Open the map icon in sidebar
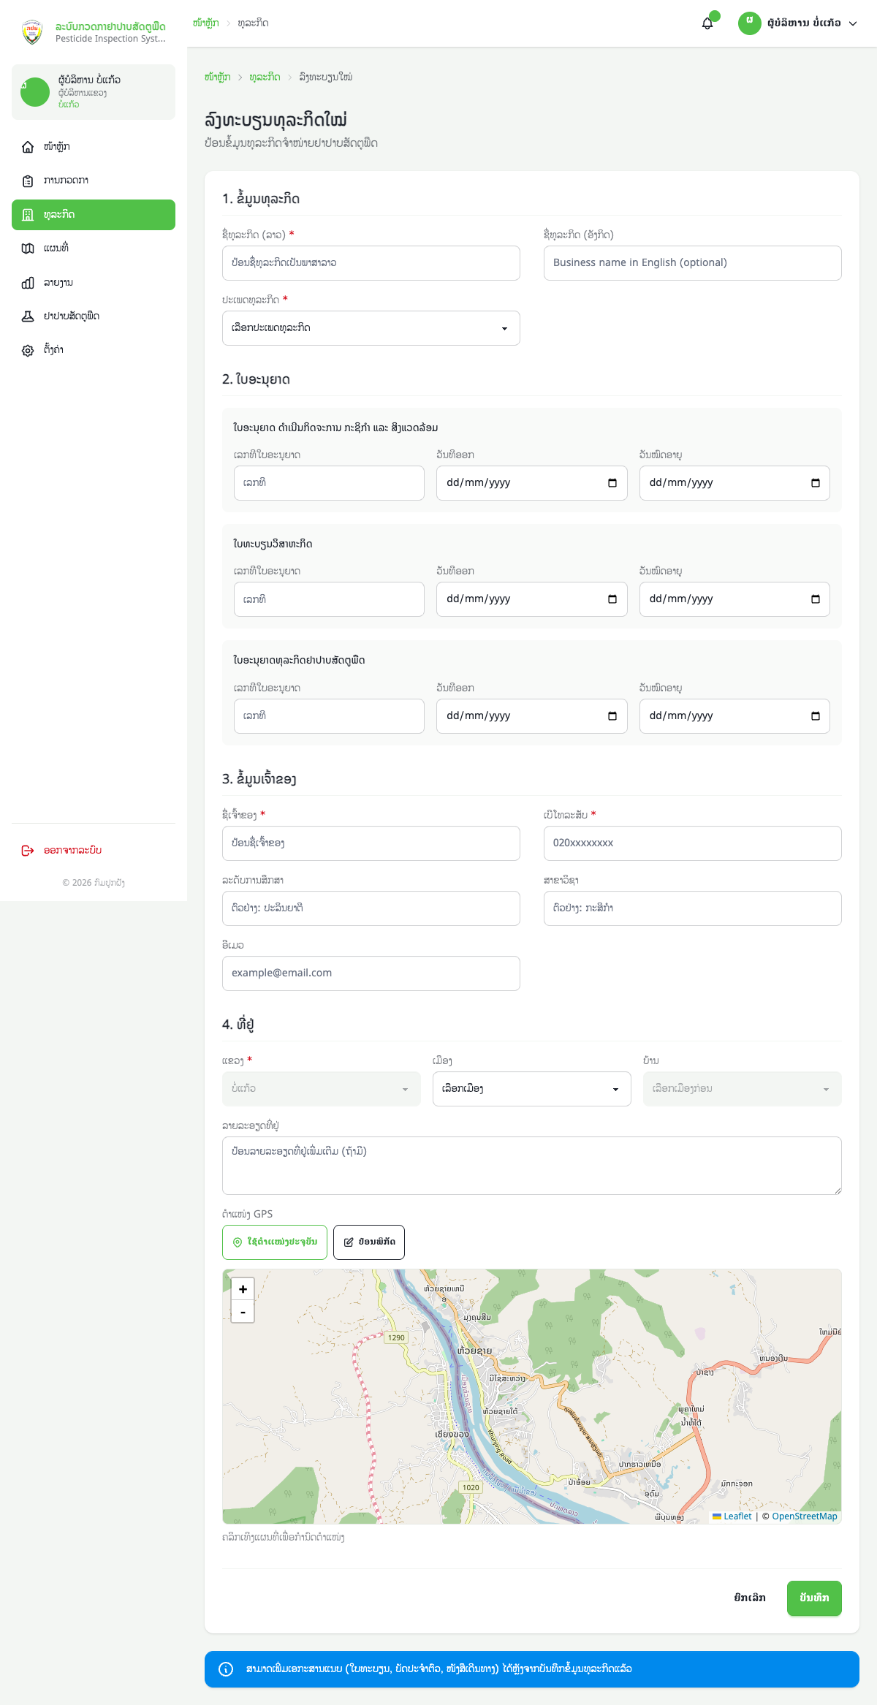Viewport: 877px width, 1705px height. (x=28, y=248)
